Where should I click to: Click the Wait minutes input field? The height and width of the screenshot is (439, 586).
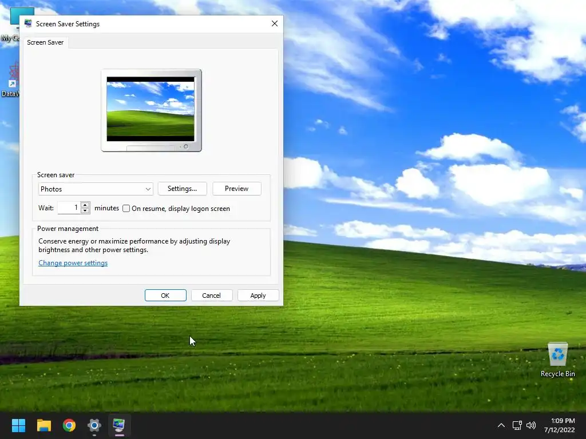69,208
